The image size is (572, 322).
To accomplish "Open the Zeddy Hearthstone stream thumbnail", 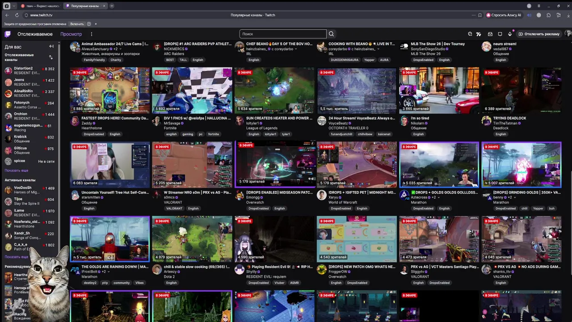I will tap(110, 90).
